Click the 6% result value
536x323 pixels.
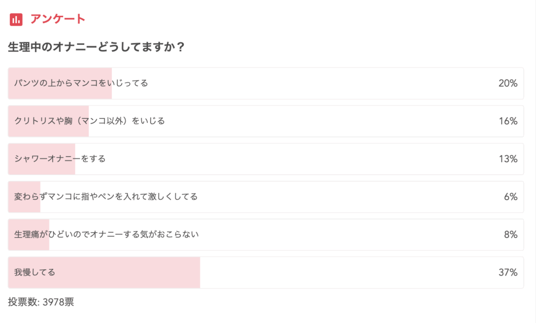tap(510, 197)
